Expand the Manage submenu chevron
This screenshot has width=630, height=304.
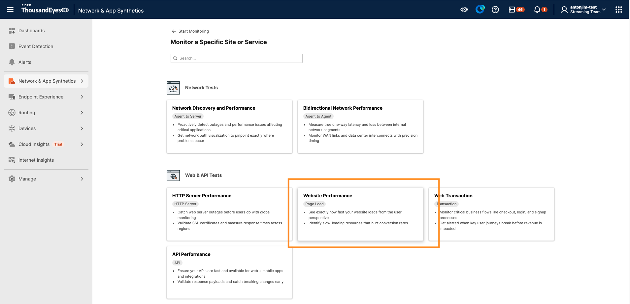click(82, 179)
